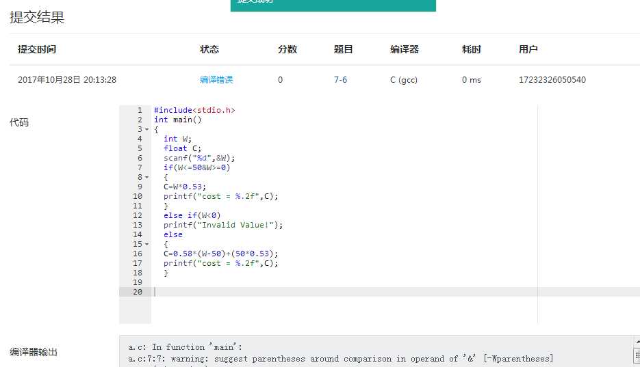Click the #include<stdio.h> code line
Screen dimensions: 640x367
[x=194, y=110]
